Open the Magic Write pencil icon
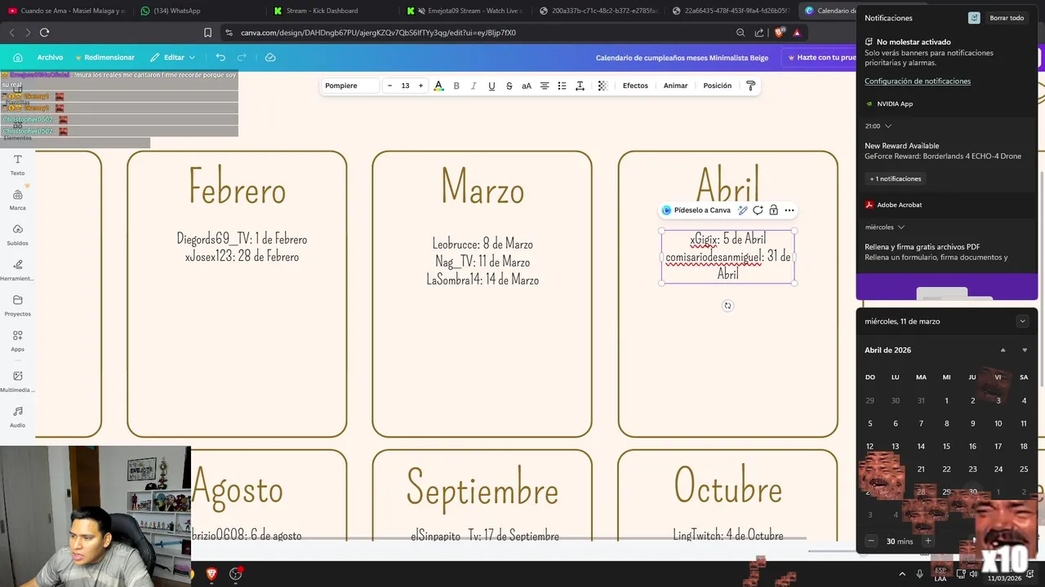 point(743,210)
